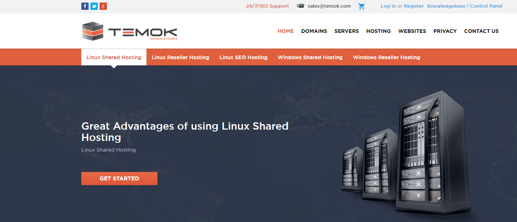
Task: Open the DOMAINS menu
Action: (314, 31)
